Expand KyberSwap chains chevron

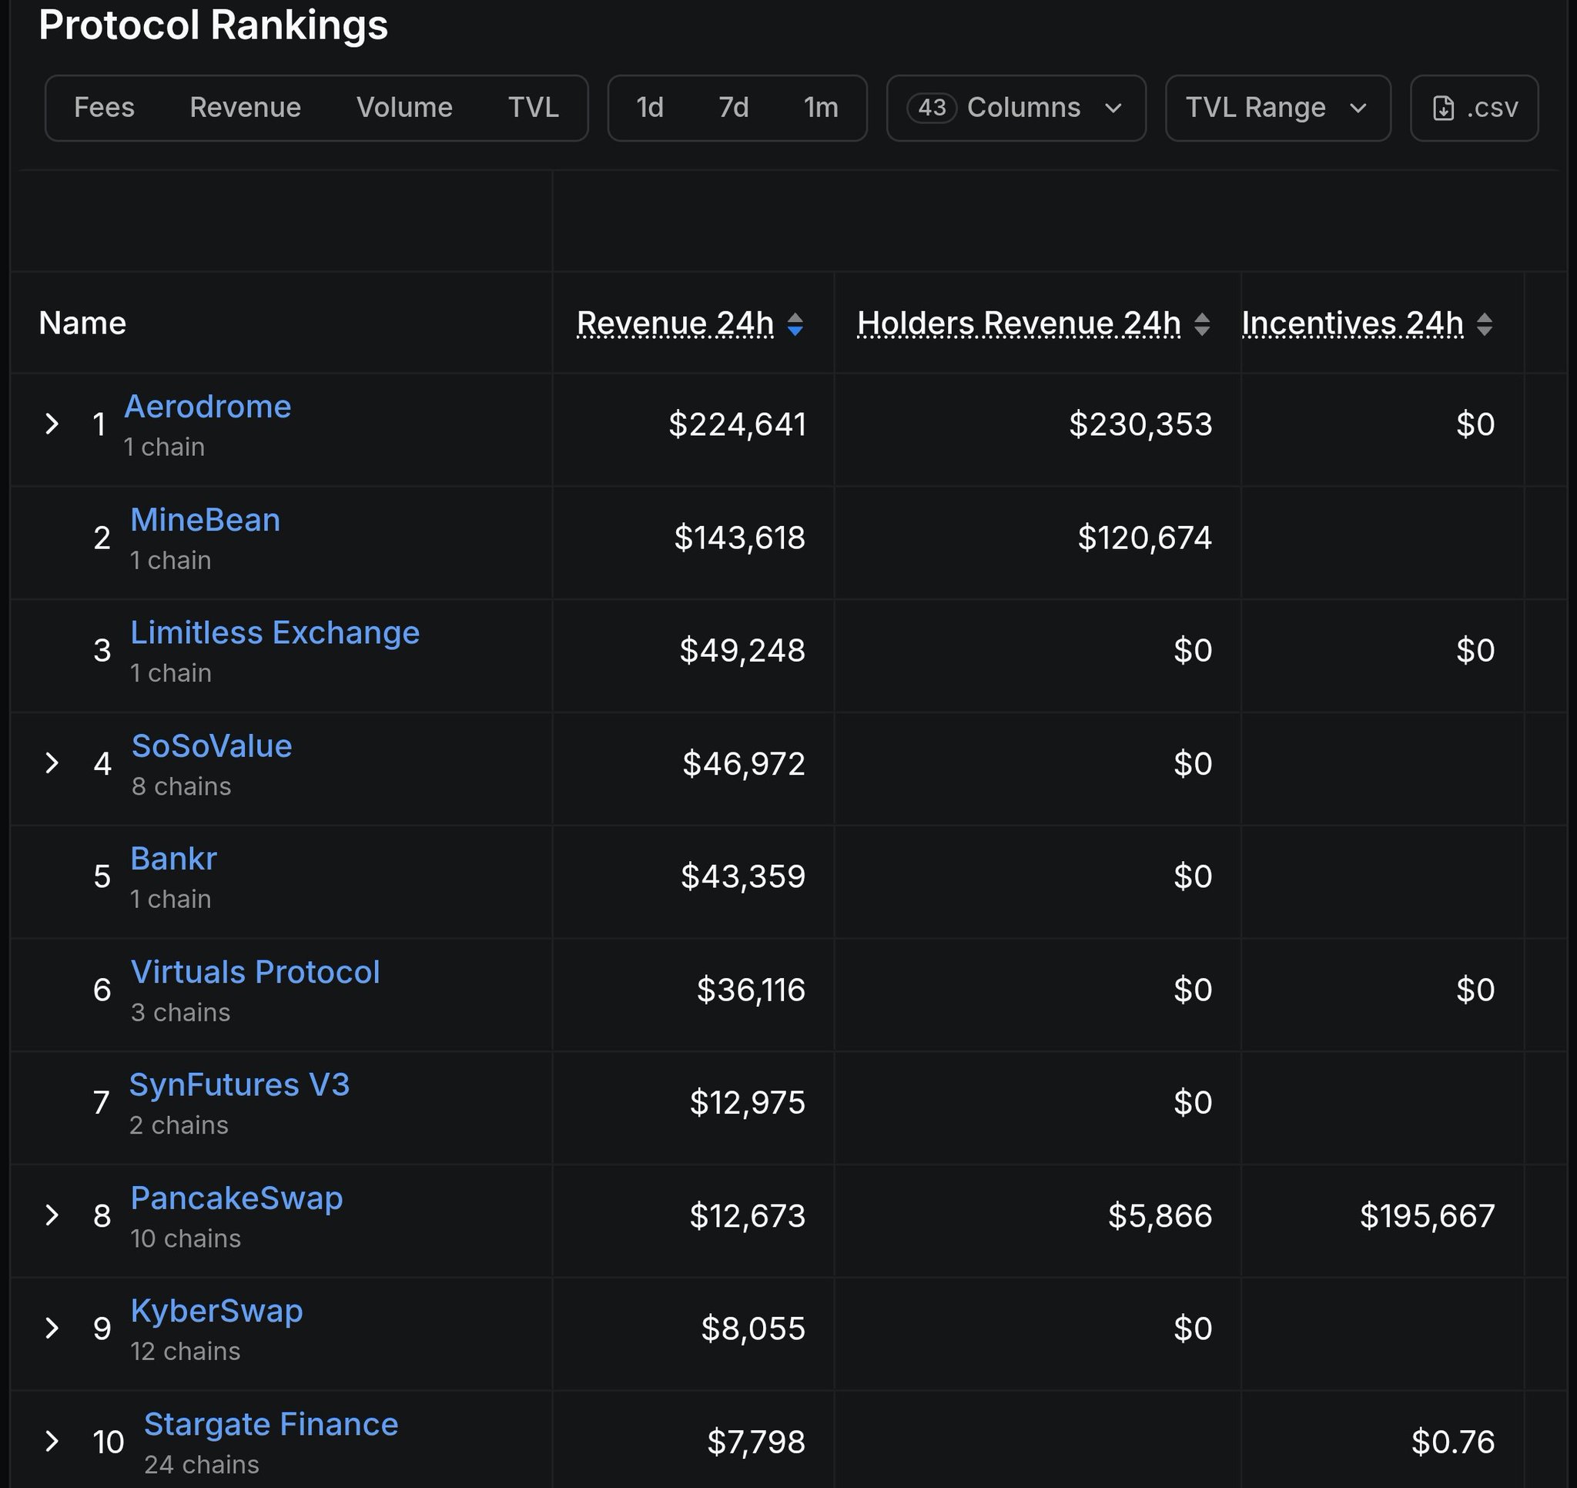click(52, 1329)
